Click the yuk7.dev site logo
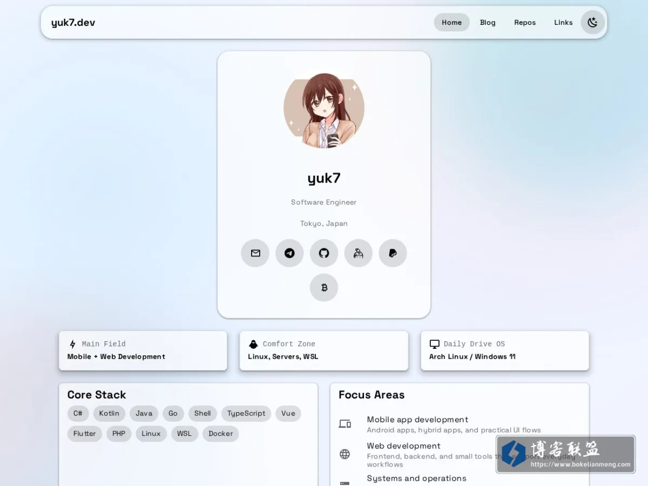 click(x=73, y=23)
